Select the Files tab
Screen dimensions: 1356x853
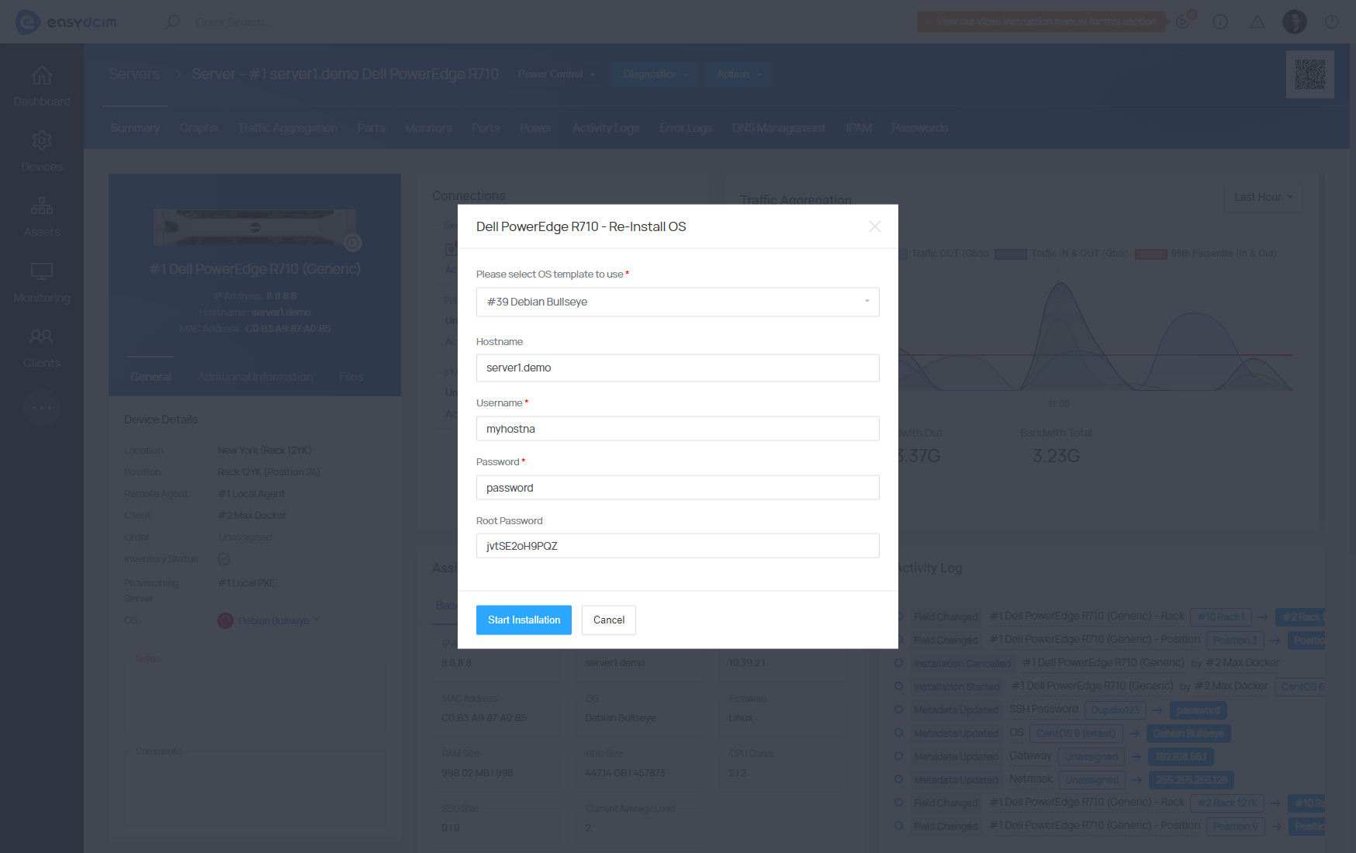[351, 377]
